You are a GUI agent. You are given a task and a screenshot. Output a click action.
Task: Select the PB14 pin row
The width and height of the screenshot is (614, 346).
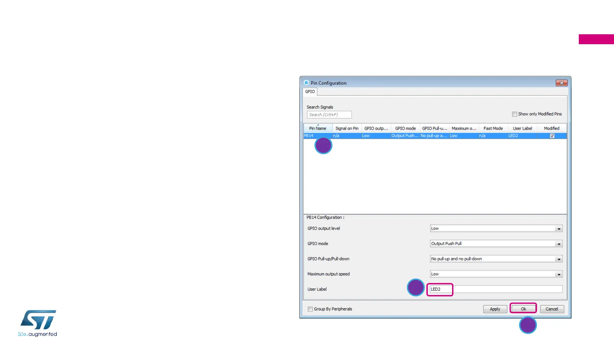435,136
